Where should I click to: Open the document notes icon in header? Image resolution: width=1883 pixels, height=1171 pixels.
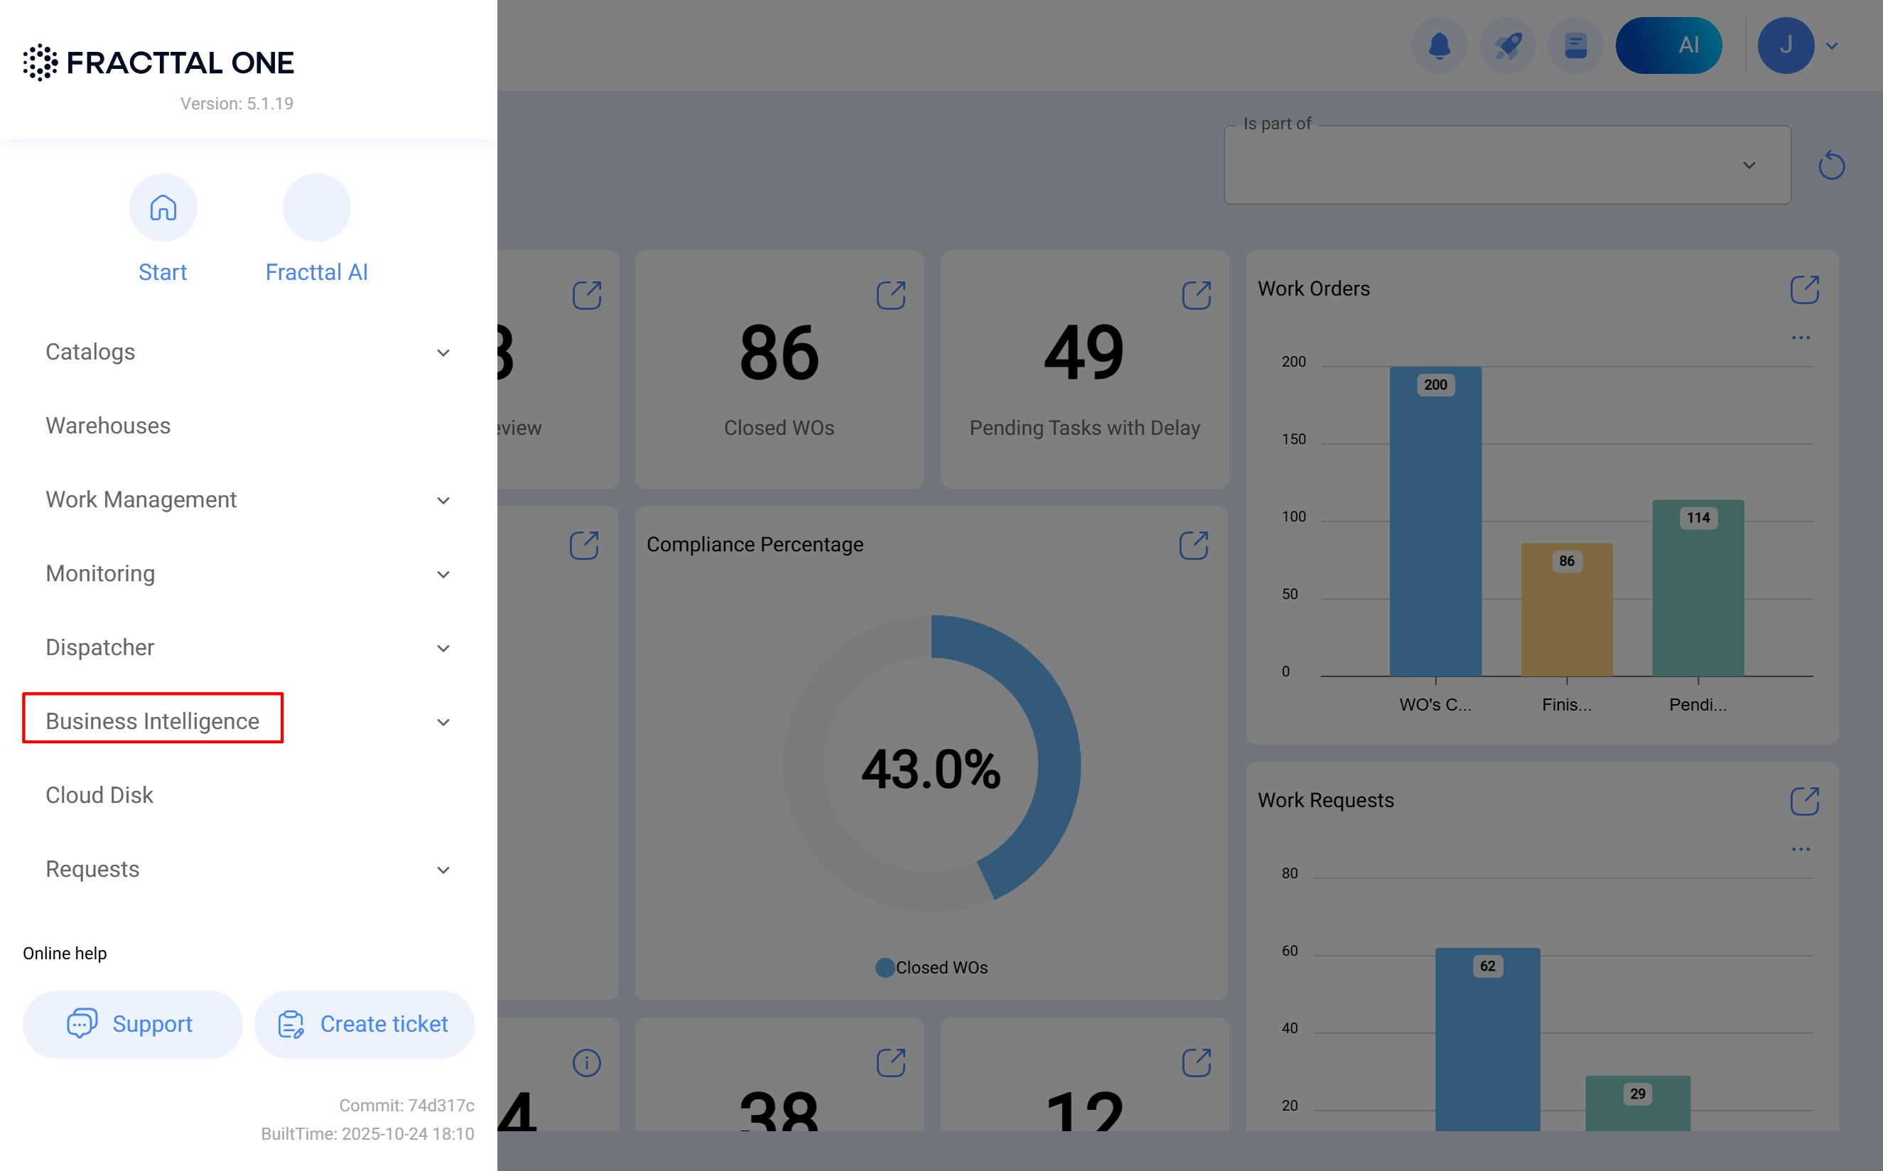[x=1575, y=45]
